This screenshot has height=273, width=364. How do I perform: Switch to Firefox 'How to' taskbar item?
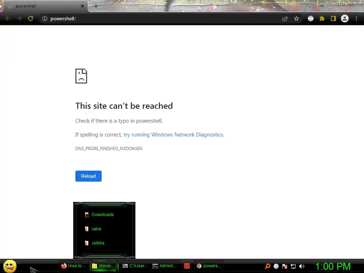click(x=74, y=266)
